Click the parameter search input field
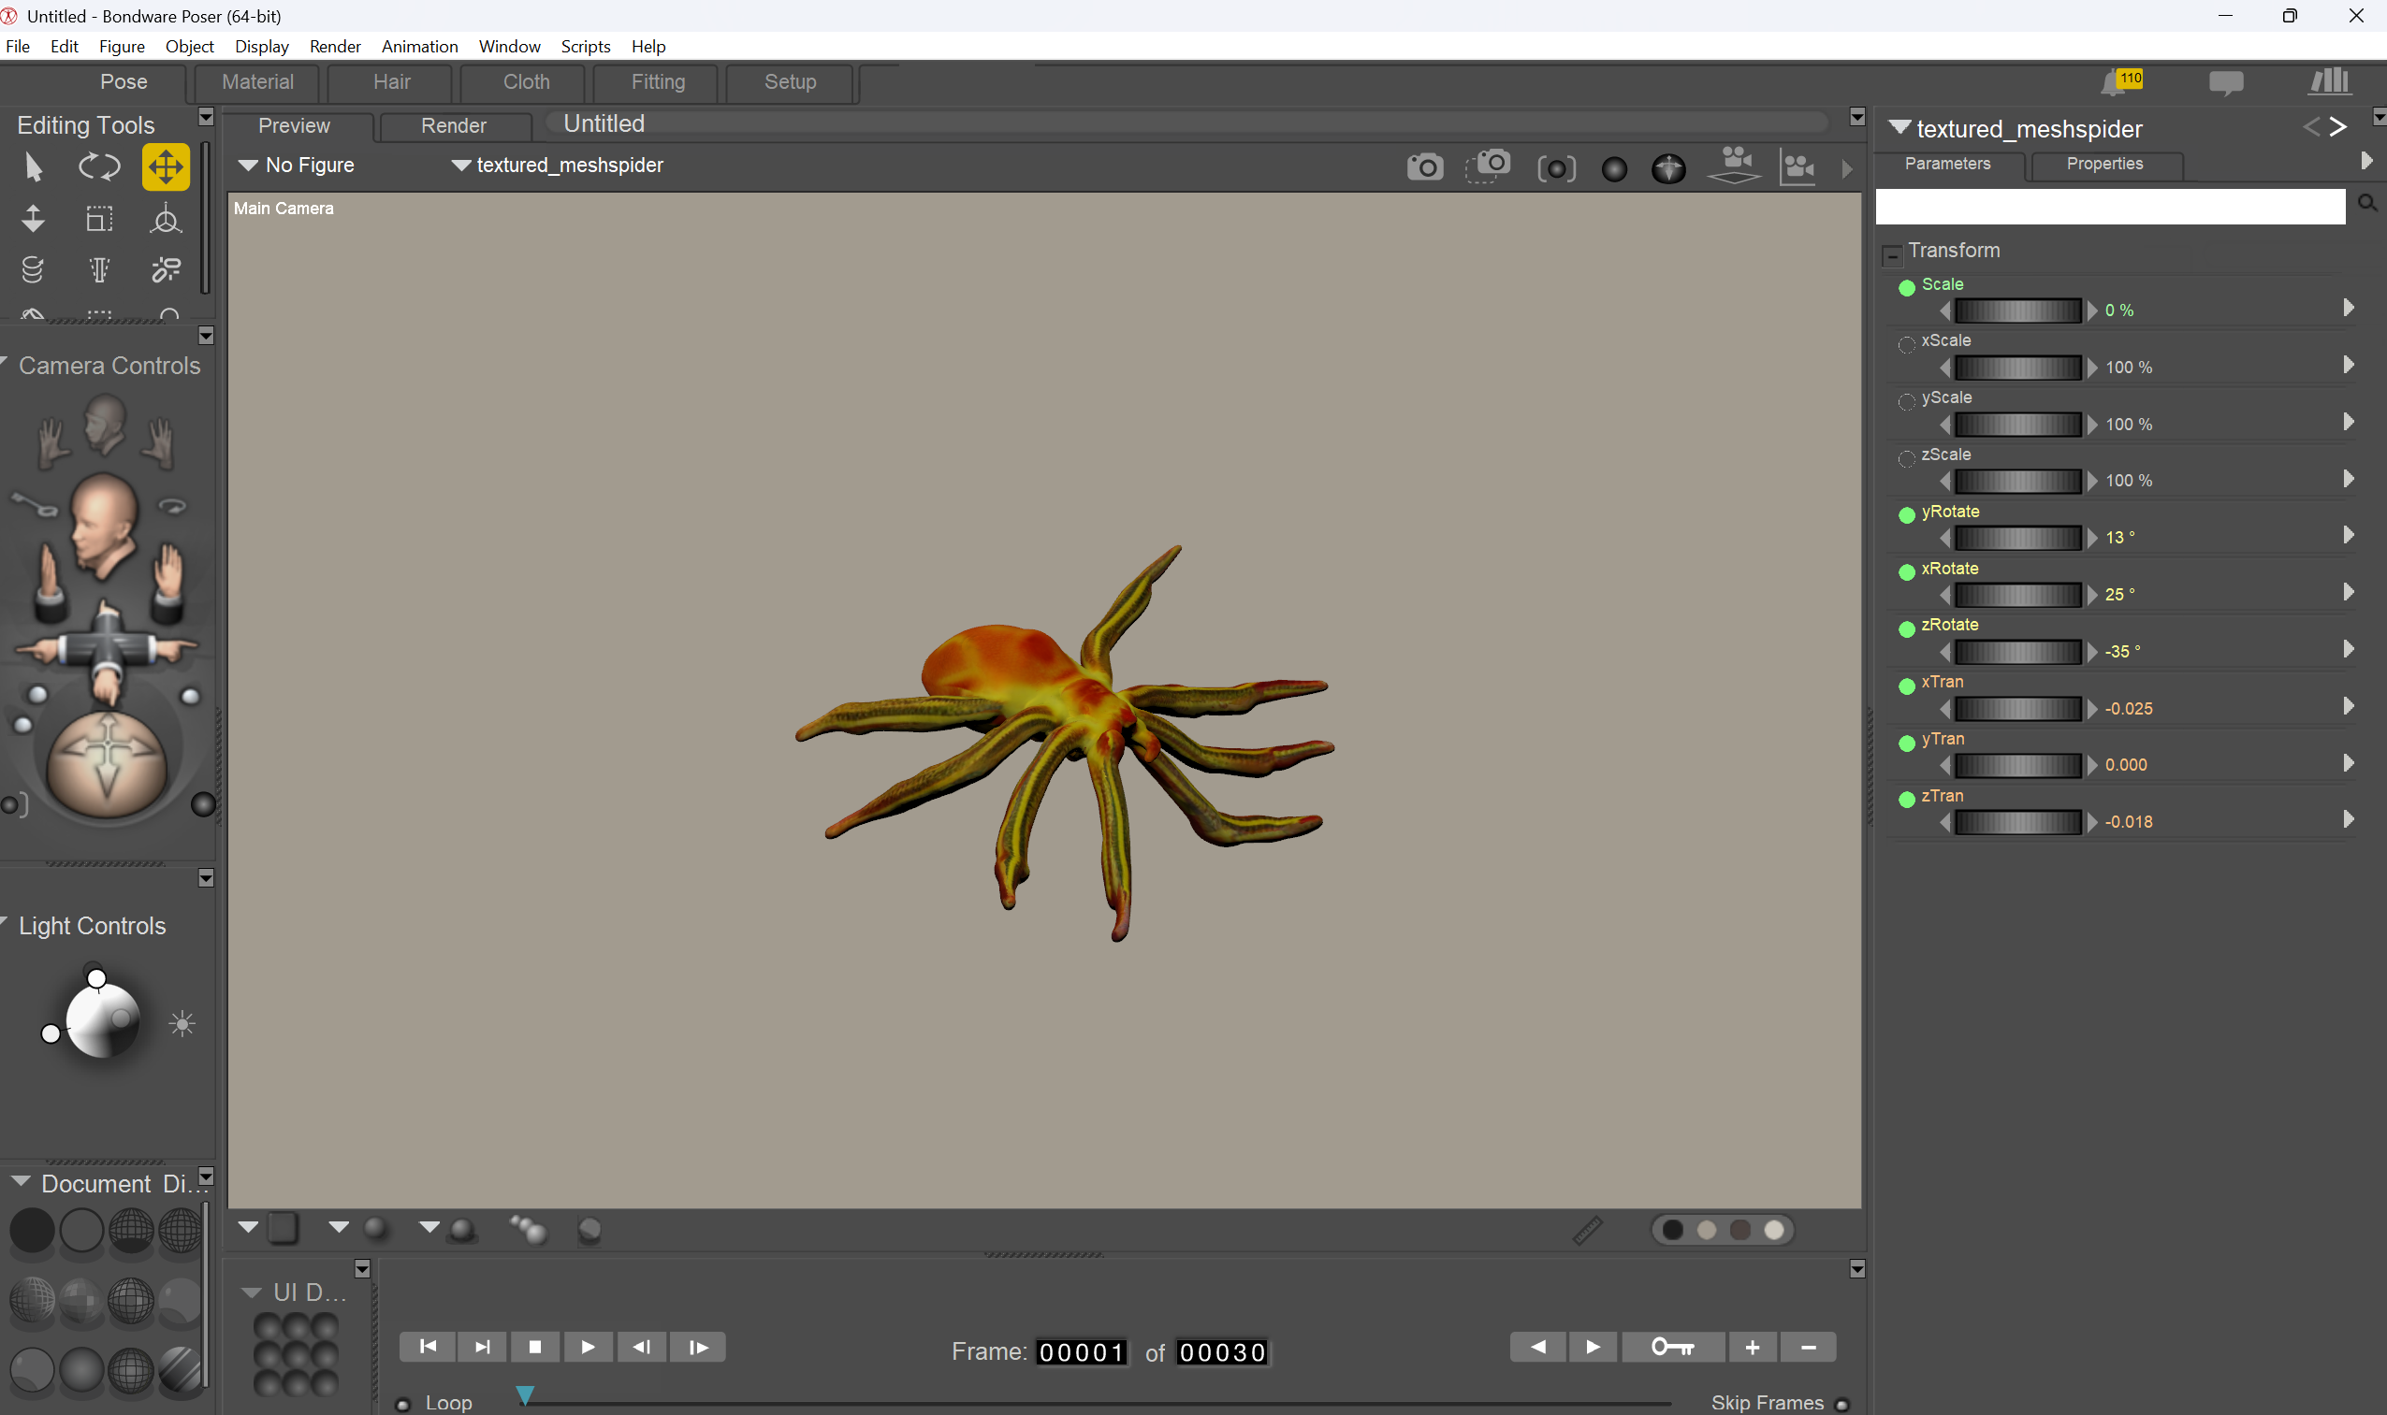The height and width of the screenshot is (1415, 2387). pyautogui.click(x=2109, y=206)
